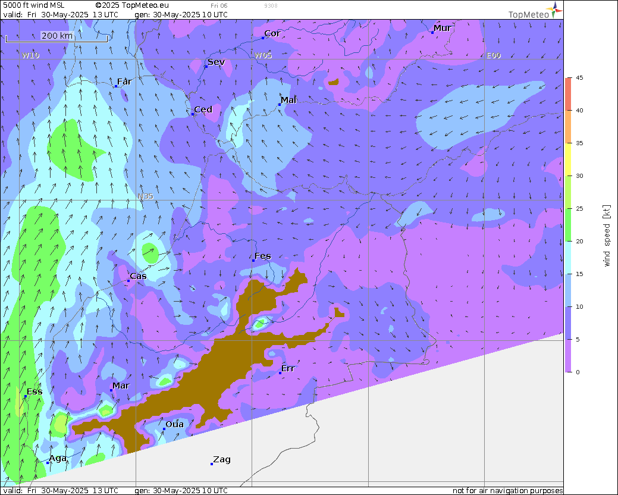Click the '0' legend tick value

point(578,372)
